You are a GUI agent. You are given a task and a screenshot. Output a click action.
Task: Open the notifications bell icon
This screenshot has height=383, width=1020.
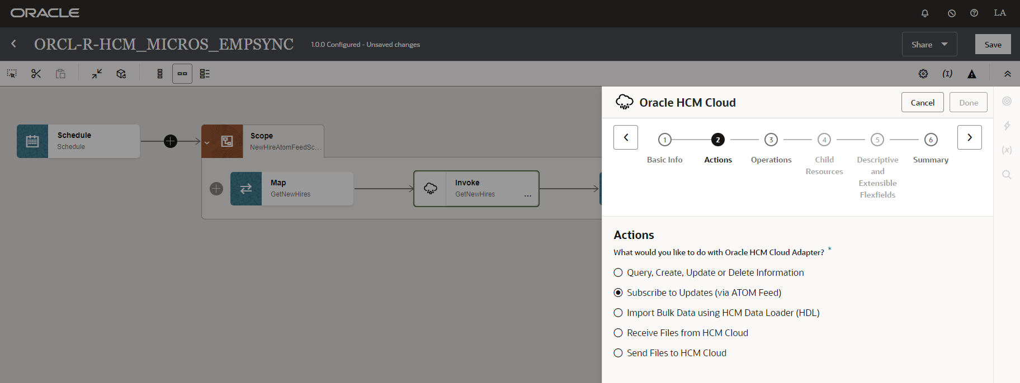tap(925, 13)
